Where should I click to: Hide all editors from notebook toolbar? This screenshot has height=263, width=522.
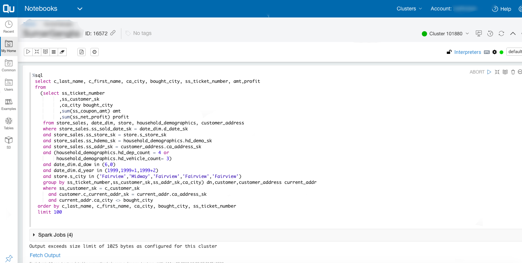37,52
